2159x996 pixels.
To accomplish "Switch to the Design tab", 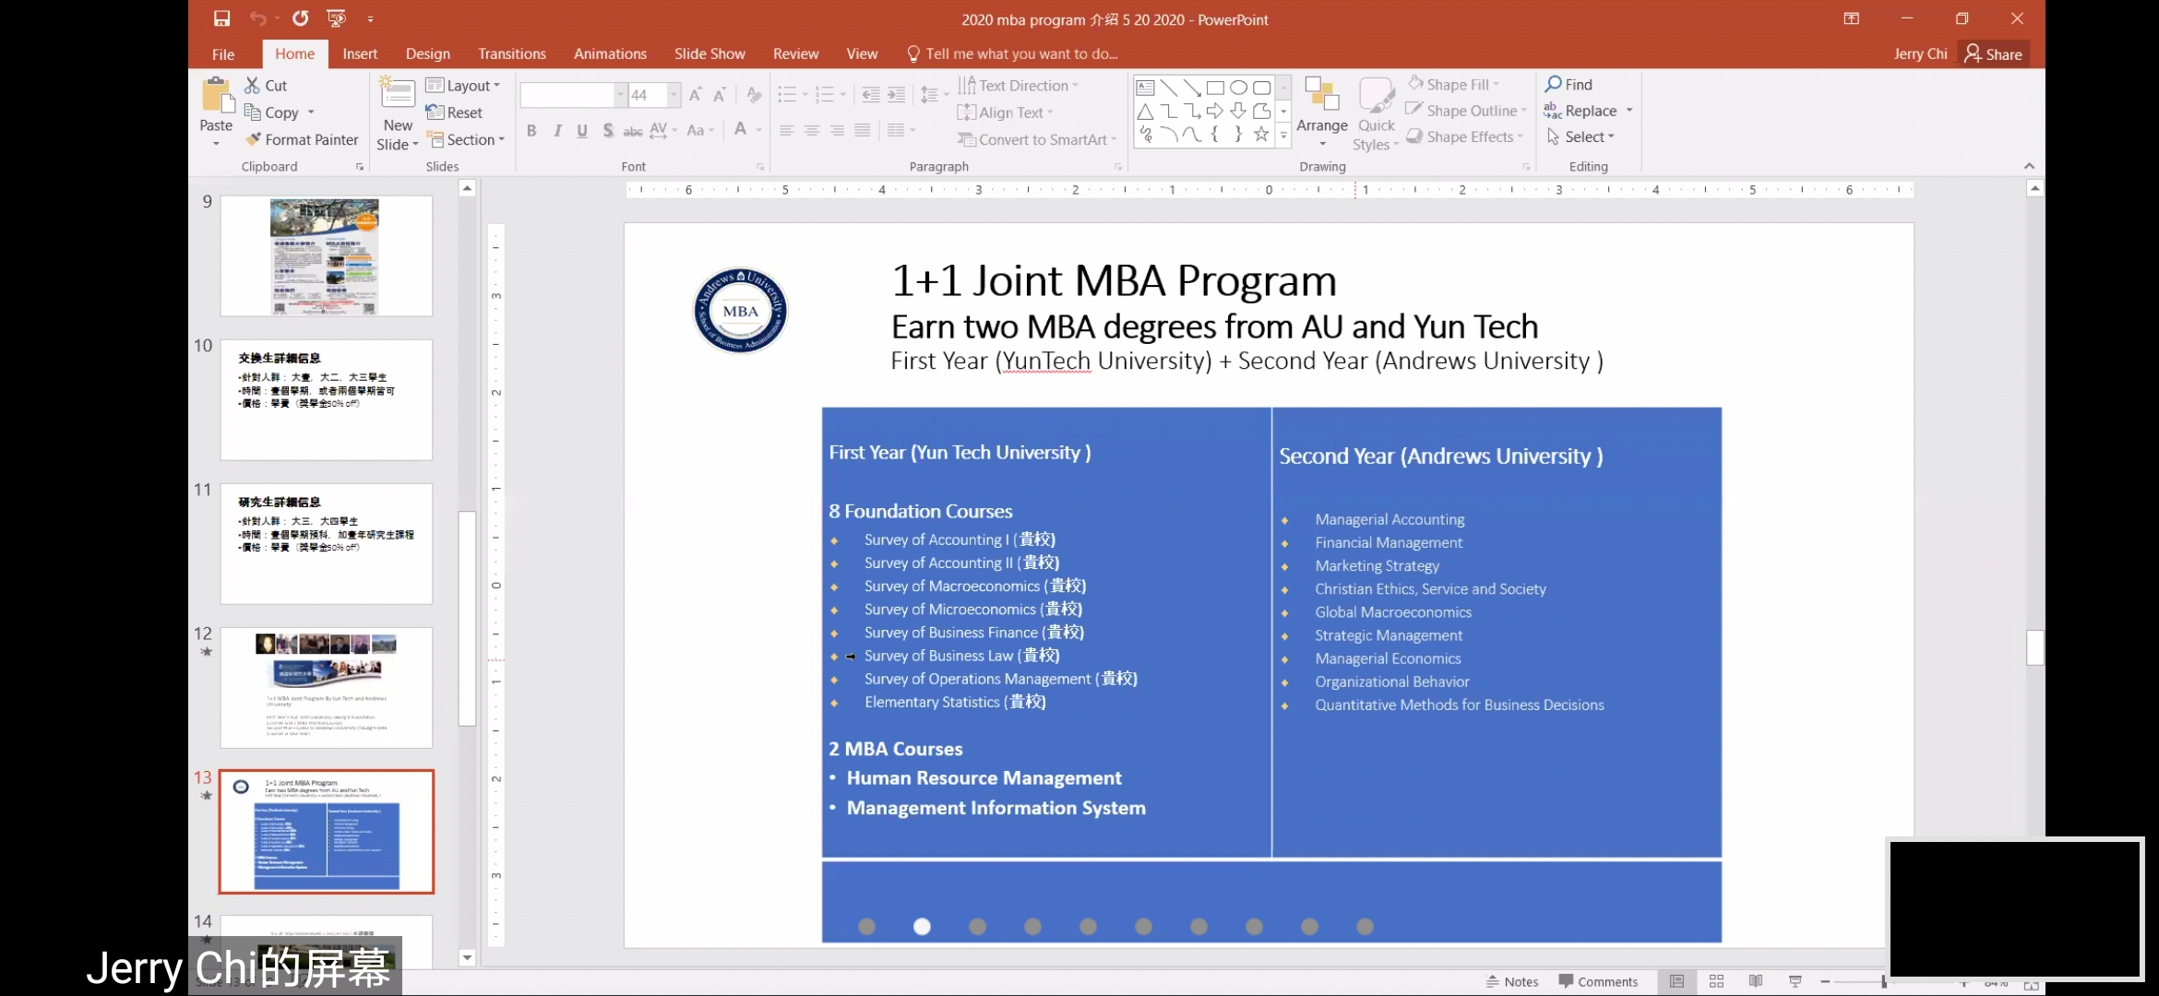I will 428,53.
